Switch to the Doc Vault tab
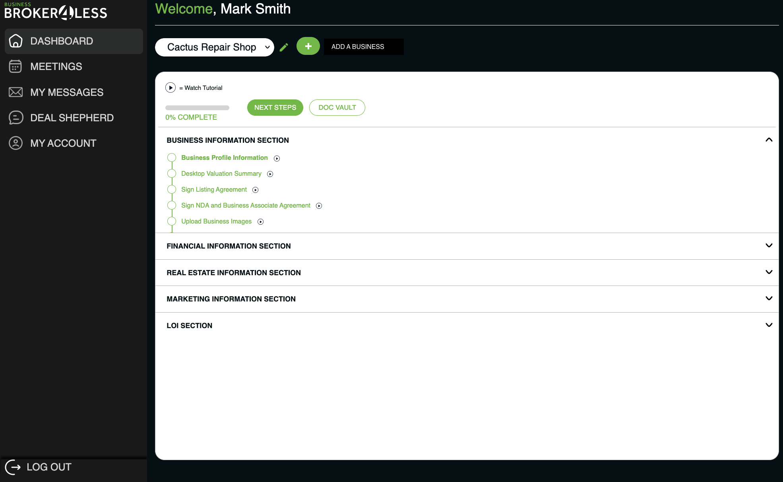 [x=337, y=107]
